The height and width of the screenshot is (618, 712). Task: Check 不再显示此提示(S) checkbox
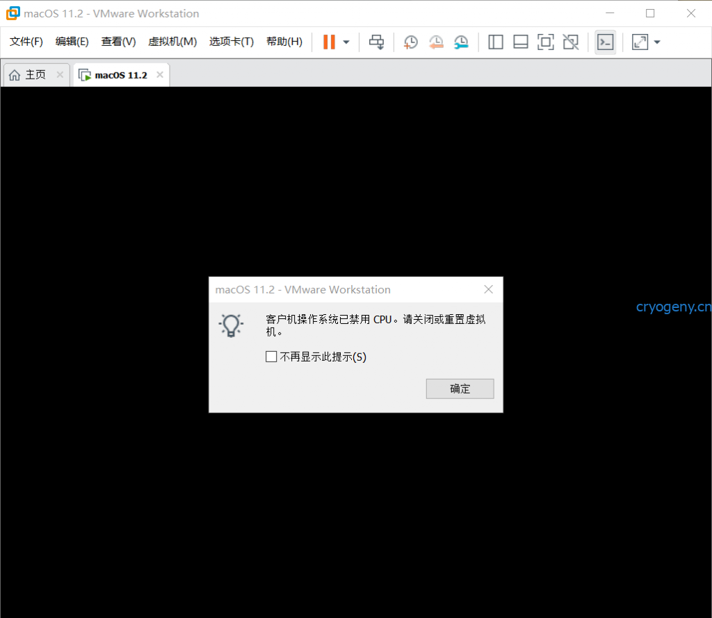(x=271, y=357)
